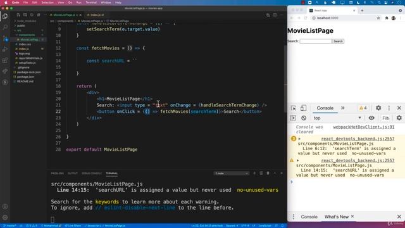Open JavaScript context 'top' dropdown
Viewport: 405px width, 228px height.
[x=337, y=118]
